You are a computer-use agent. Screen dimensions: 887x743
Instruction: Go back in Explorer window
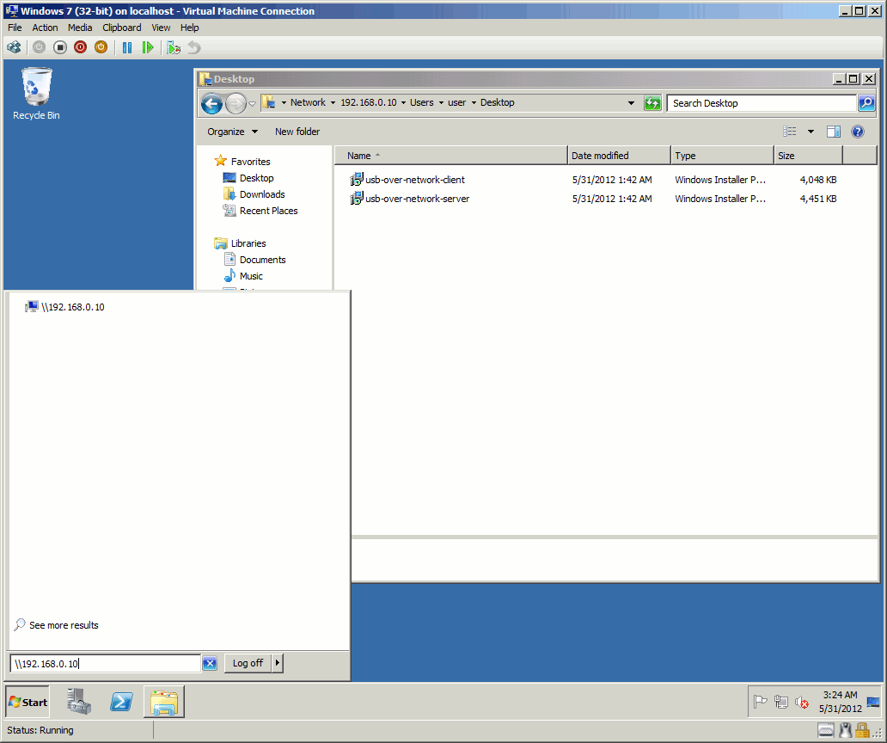[211, 103]
